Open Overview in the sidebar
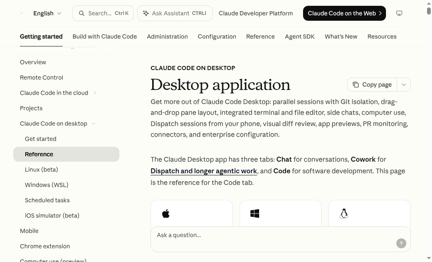The width and height of the screenshot is (432, 262). (66, 62)
